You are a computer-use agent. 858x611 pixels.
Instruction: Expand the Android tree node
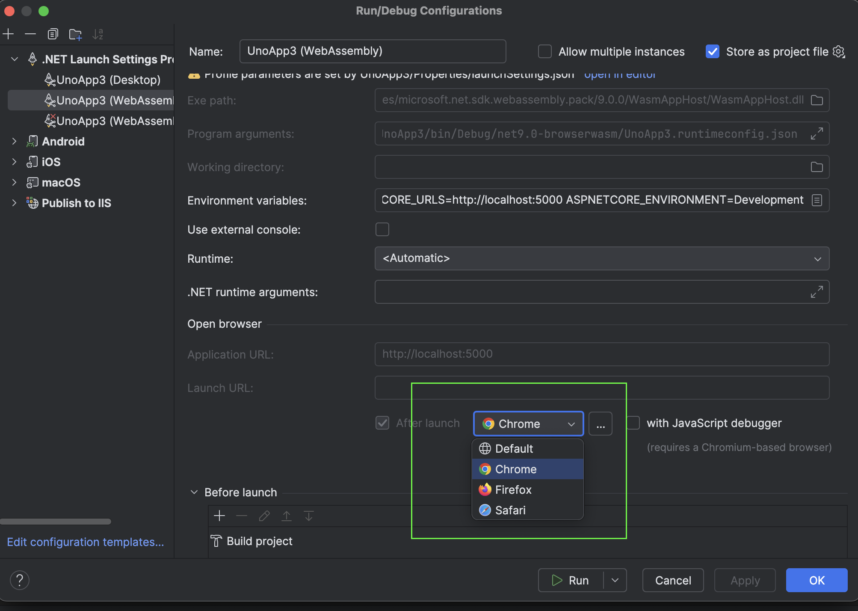(15, 141)
